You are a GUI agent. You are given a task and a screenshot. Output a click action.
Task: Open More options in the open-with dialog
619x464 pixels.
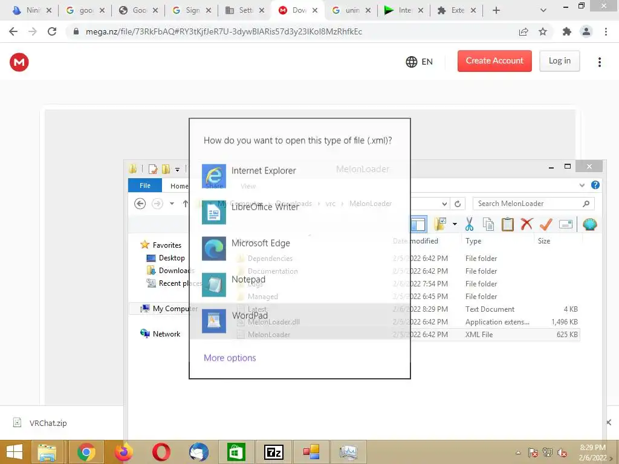pos(230,358)
